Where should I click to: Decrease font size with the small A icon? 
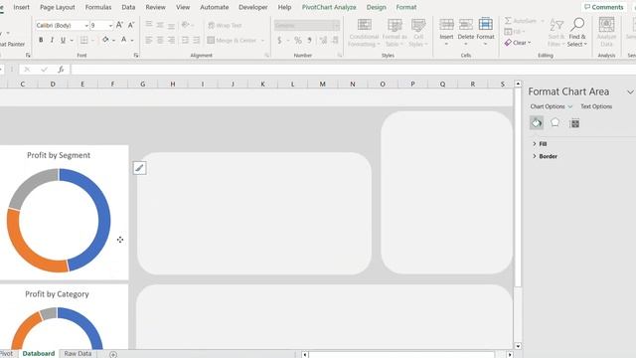click(x=131, y=25)
